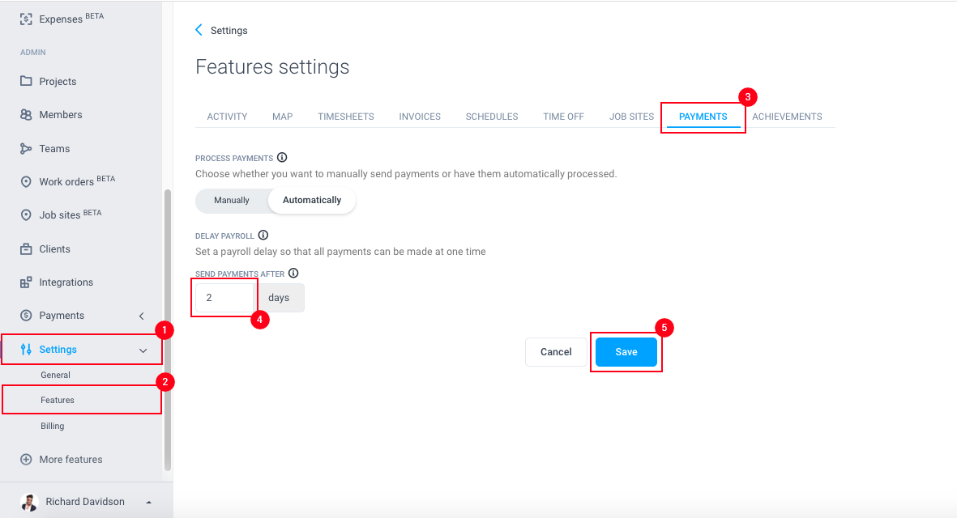Expand the Payments sidebar menu chevron
957x518 pixels.
142,316
